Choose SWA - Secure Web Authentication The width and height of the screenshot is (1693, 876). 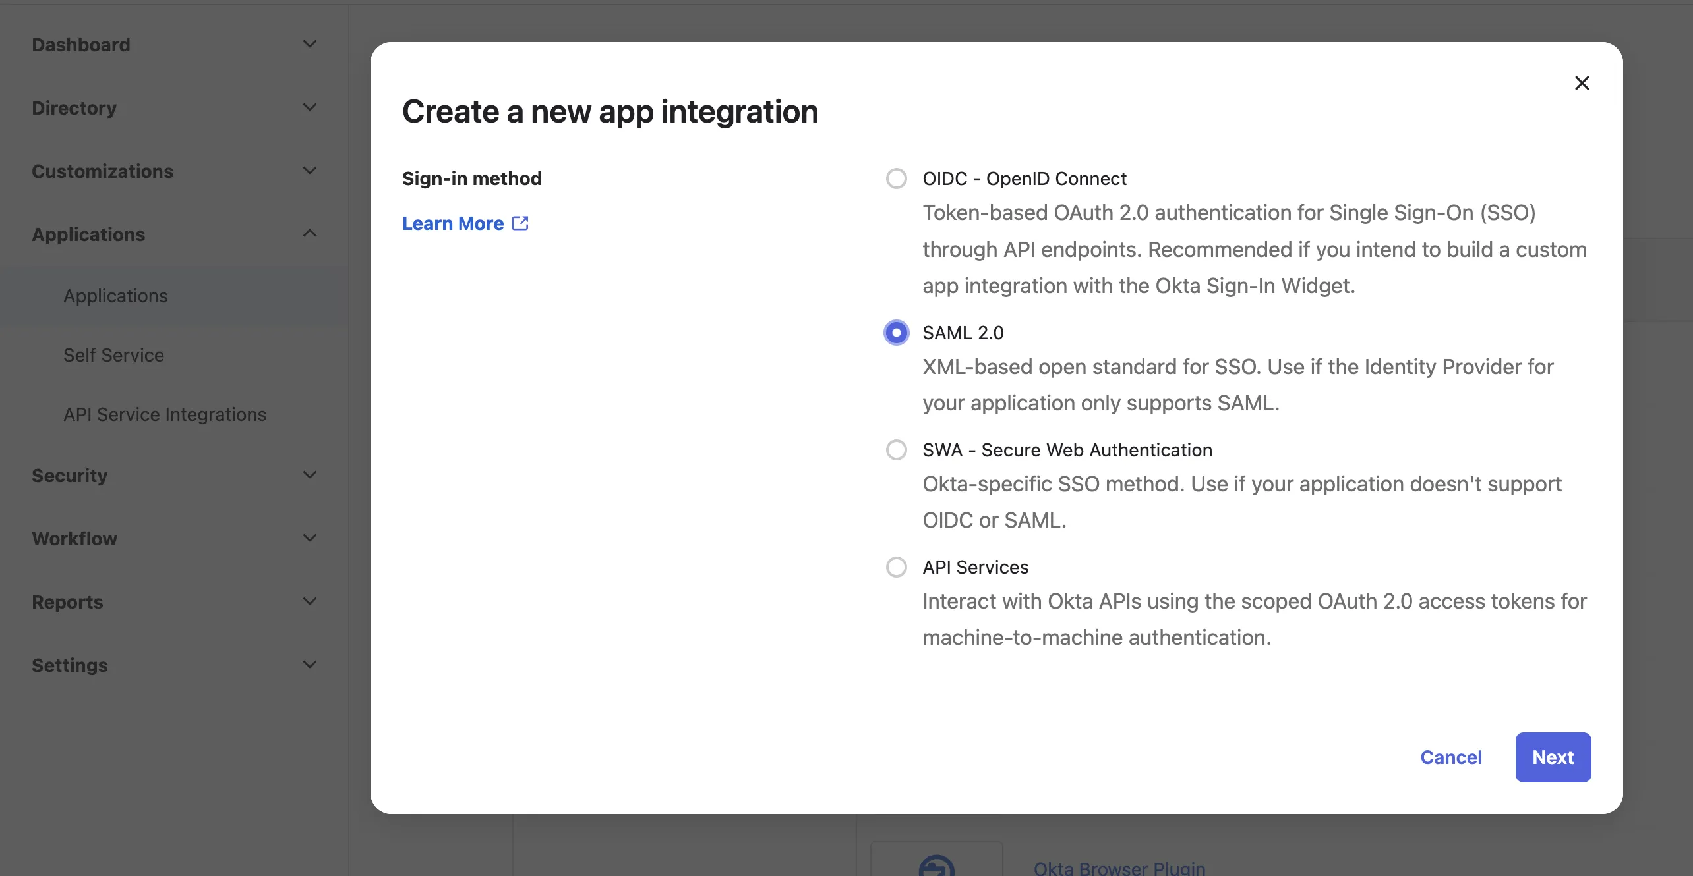coord(896,450)
